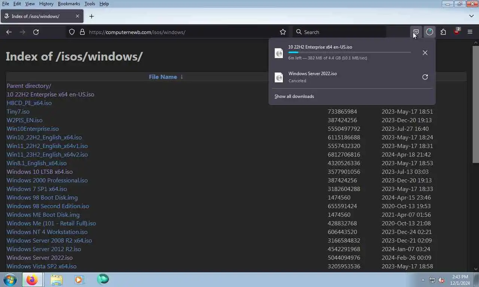This screenshot has height=287, width=479.
Task: Download Windows Me (101 - Retail Full).iso
Action: [51, 223]
